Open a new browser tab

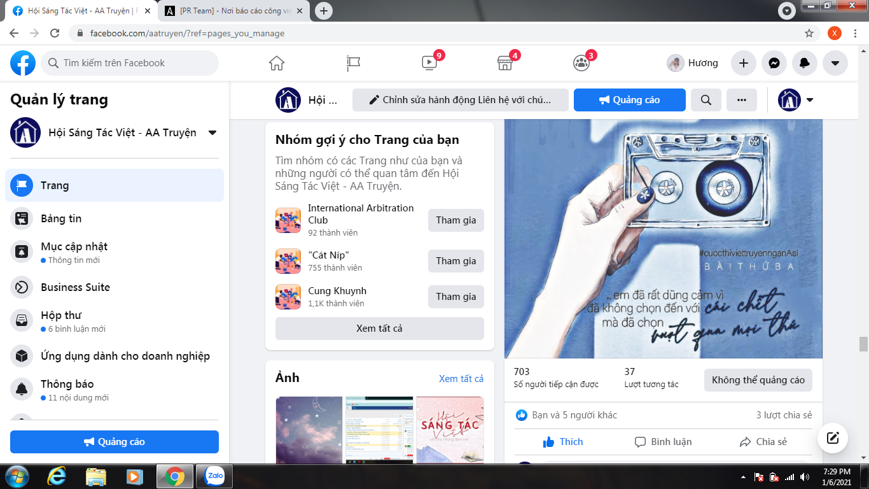(x=324, y=11)
